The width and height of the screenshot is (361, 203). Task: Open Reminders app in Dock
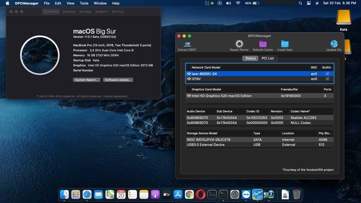pos(132,195)
